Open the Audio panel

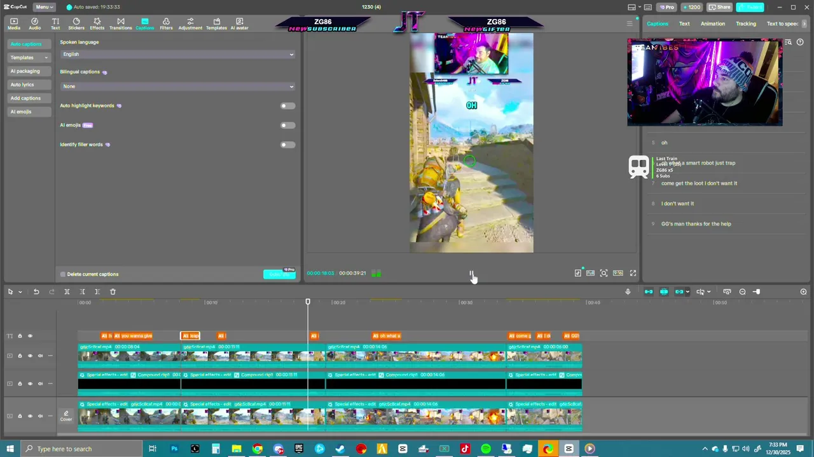pyautogui.click(x=34, y=24)
